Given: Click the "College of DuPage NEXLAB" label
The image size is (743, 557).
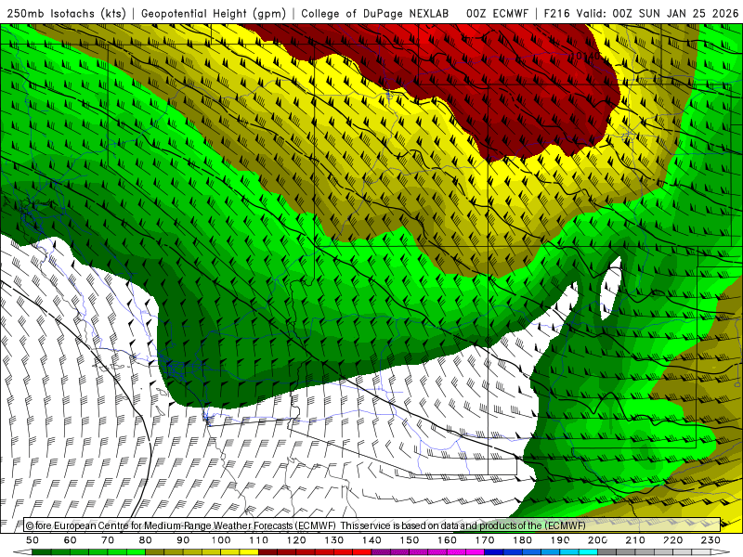Looking at the screenshot, I should click(375, 13).
